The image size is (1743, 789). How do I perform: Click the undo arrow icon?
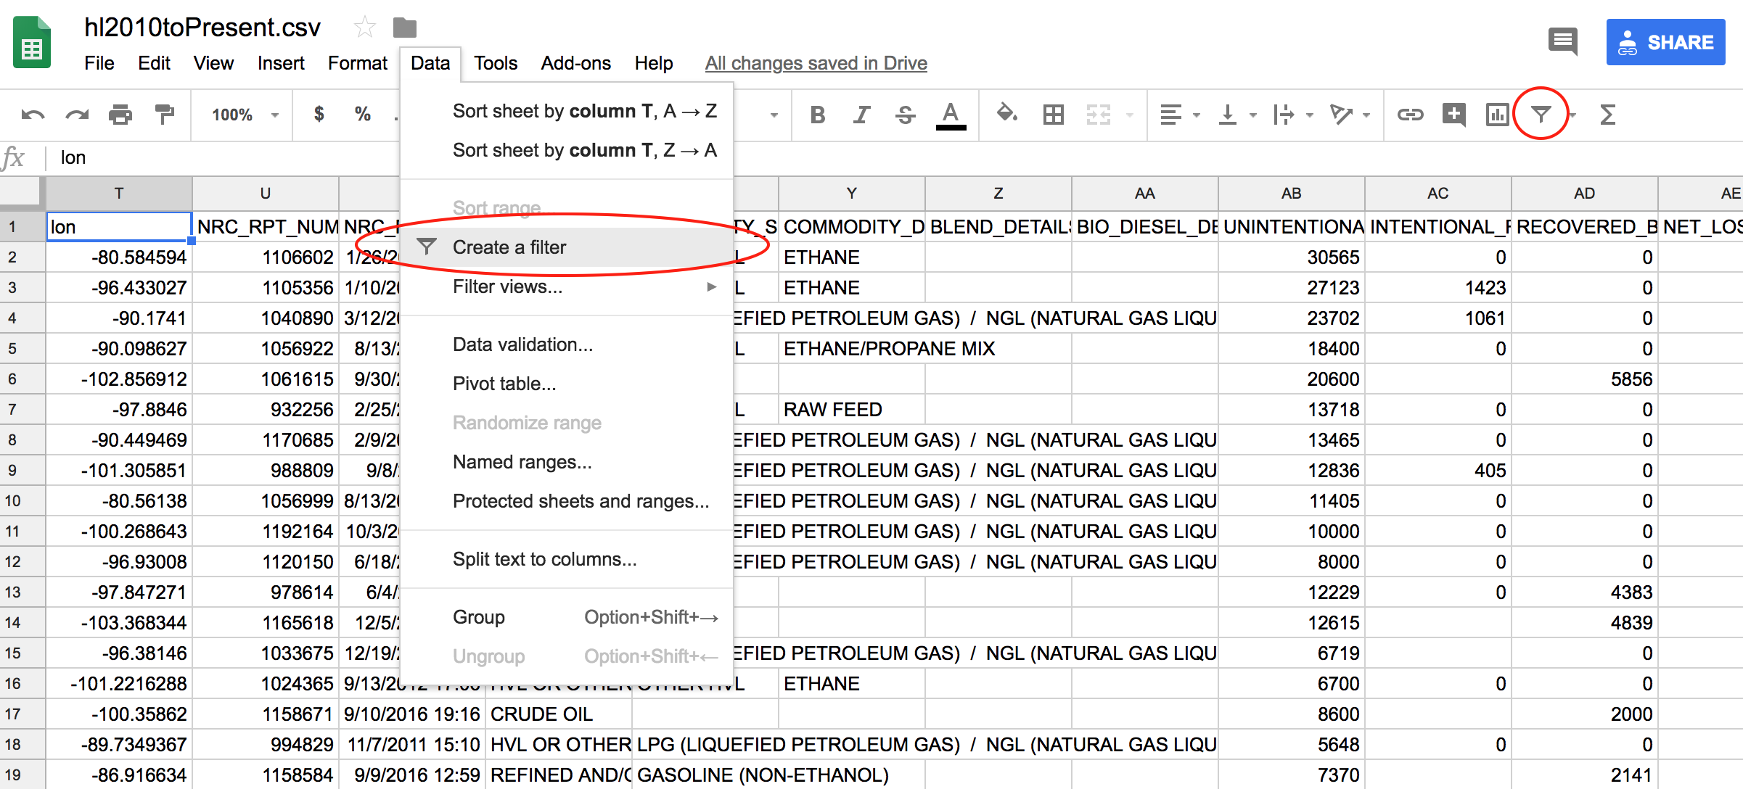[33, 115]
